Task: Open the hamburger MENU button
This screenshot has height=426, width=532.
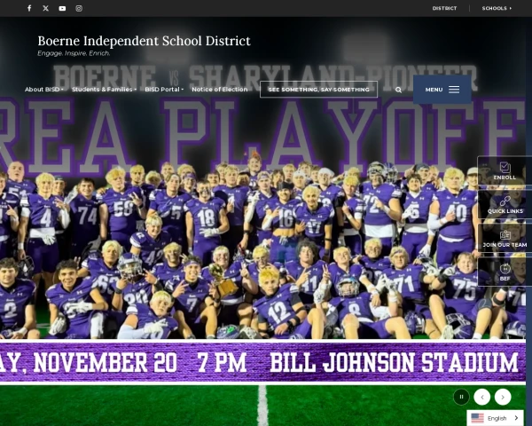Action: 442,90
